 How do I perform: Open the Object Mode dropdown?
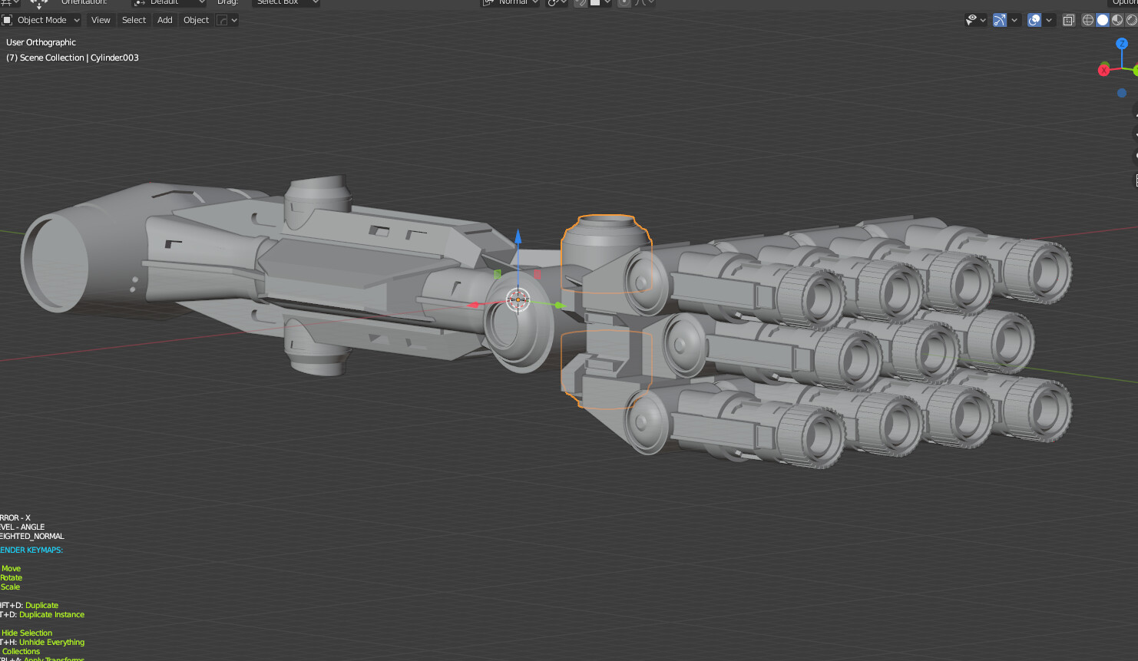tap(42, 20)
